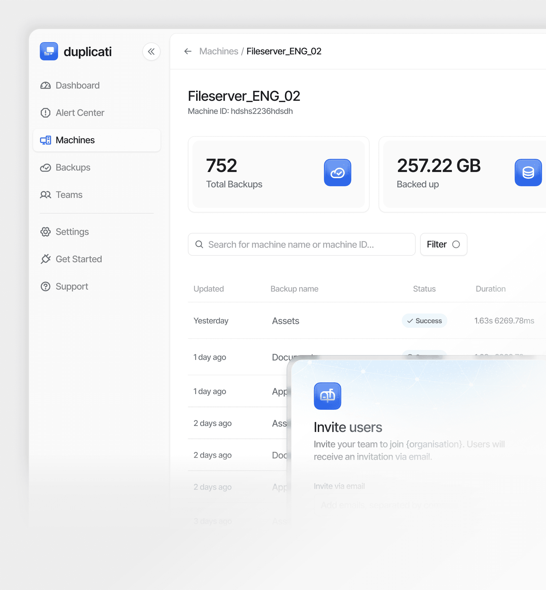The height and width of the screenshot is (590, 546).
Task: Open Settings from sidebar
Action: (97, 232)
